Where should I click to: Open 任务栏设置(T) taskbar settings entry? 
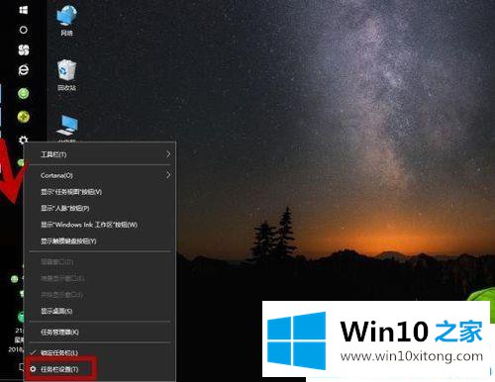[101, 369]
